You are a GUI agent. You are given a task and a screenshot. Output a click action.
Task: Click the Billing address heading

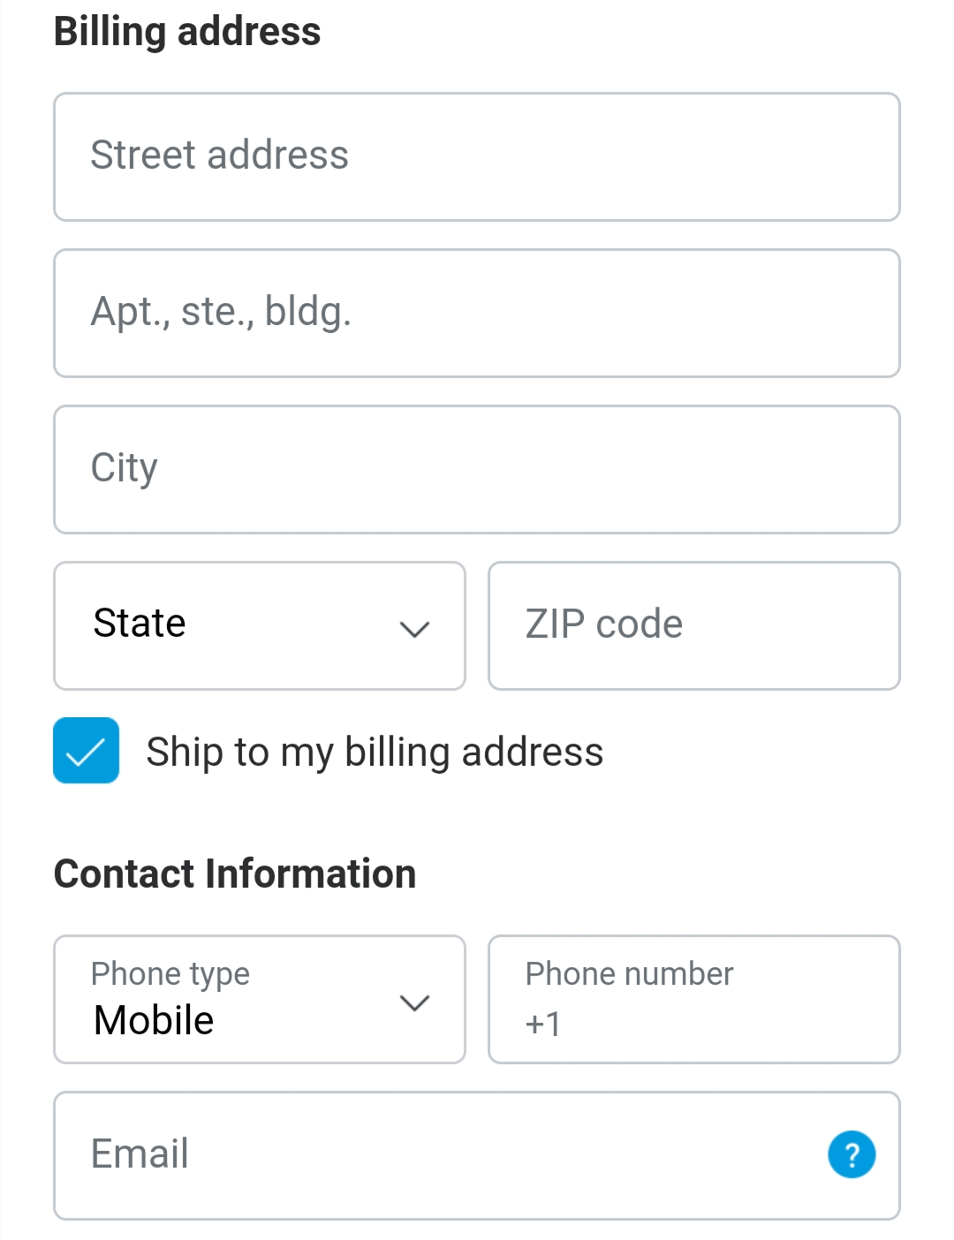pos(187,32)
